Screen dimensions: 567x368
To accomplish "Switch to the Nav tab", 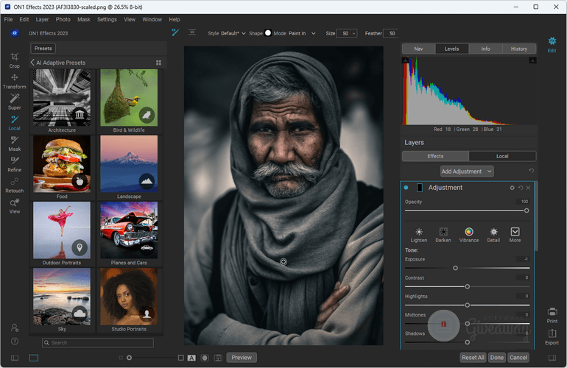I will (x=418, y=49).
